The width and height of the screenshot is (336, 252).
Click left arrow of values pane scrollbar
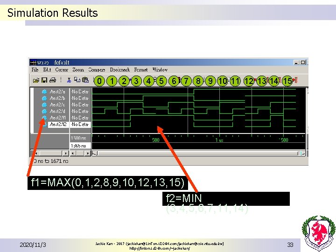73,153
